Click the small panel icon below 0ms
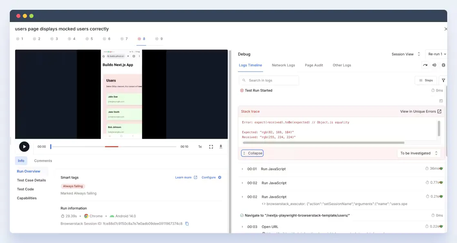 (441, 101)
